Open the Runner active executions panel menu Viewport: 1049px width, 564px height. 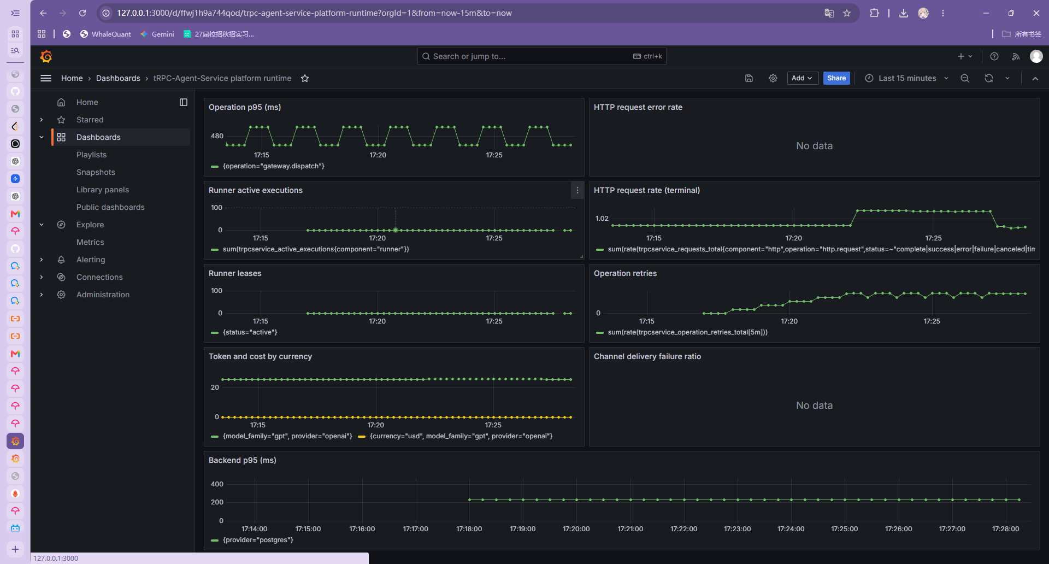pos(577,190)
